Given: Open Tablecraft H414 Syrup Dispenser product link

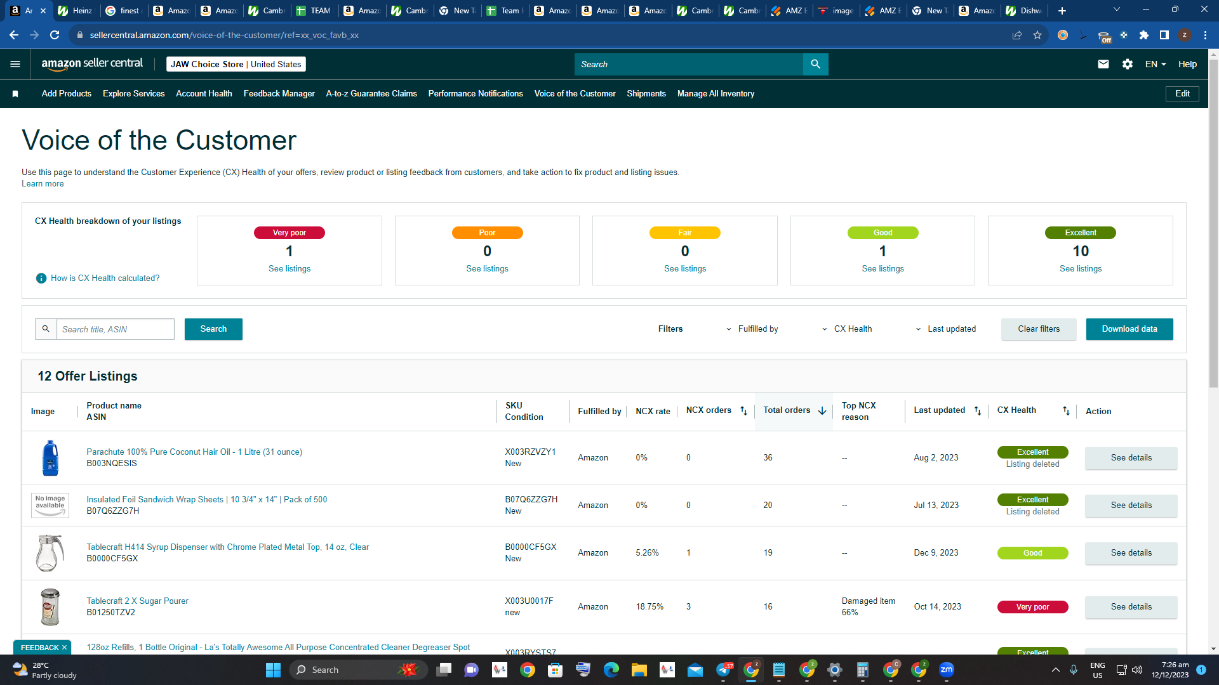Looking at the screenshot, I should coord(227,547).
